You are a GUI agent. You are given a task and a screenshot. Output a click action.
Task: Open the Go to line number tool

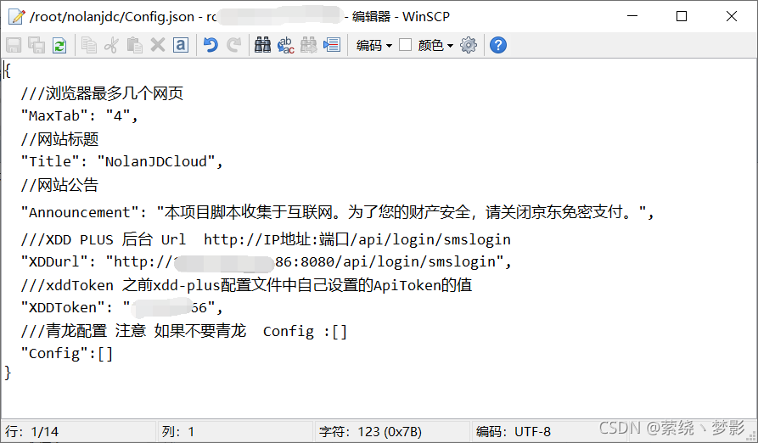coord(332,46)
